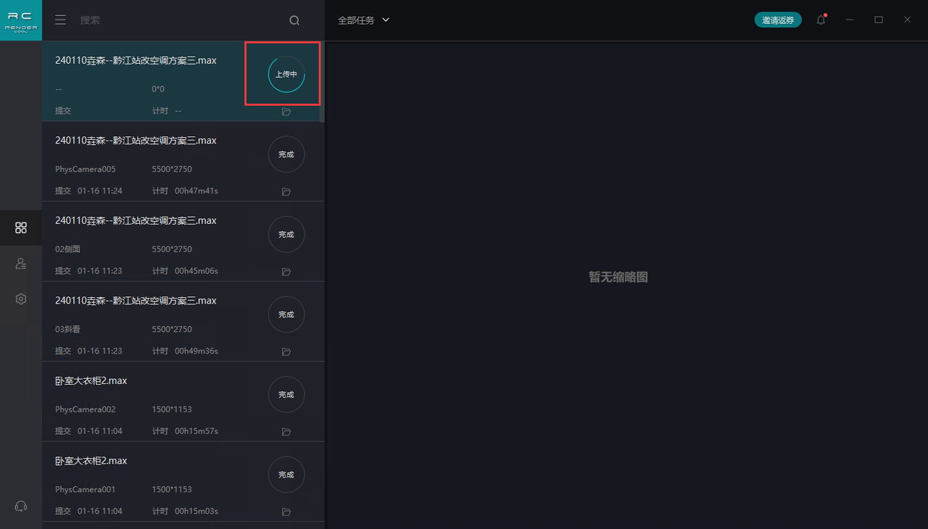This screenshot has width=928, height=529.
Task: Click inside the 搜索 search field
Action: click(x=174, y=20)
